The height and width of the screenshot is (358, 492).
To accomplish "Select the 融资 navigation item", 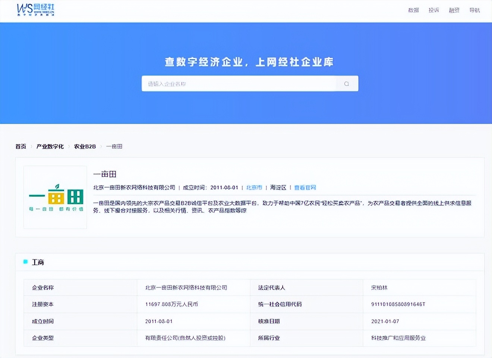I will point(454,10).
